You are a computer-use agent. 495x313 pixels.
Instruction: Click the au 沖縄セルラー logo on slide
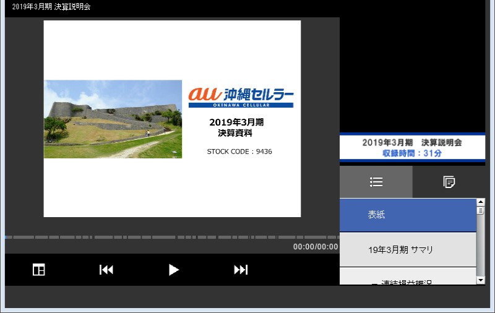click(241, 97)
